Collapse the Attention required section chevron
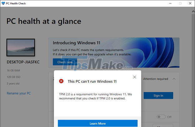The height and width of the screenshot is (127, 195). 174,79
